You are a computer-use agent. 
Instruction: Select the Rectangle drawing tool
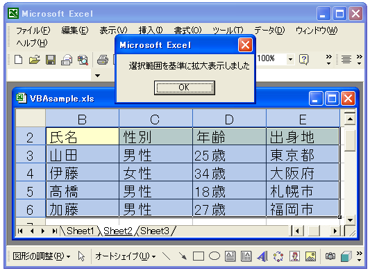[x=199, y=256]
